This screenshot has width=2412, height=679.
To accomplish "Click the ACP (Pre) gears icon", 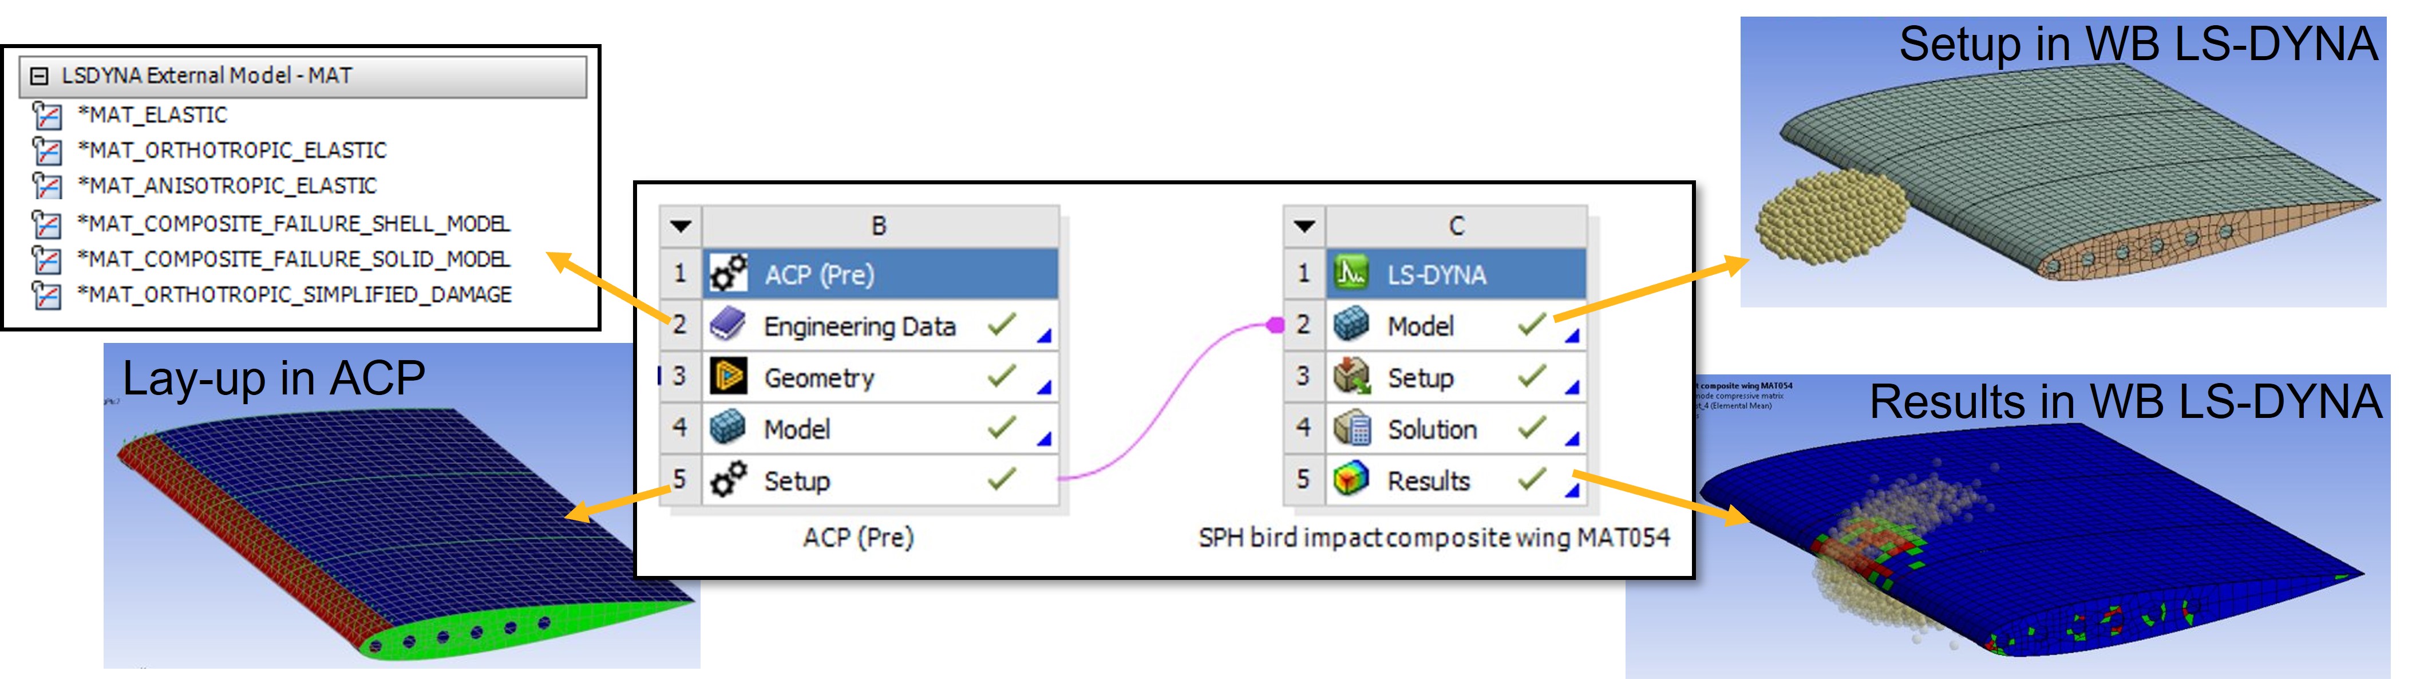I will (x=727, y=274).
